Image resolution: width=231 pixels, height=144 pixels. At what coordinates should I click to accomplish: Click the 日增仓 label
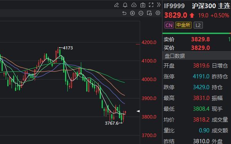pos(220,66)
